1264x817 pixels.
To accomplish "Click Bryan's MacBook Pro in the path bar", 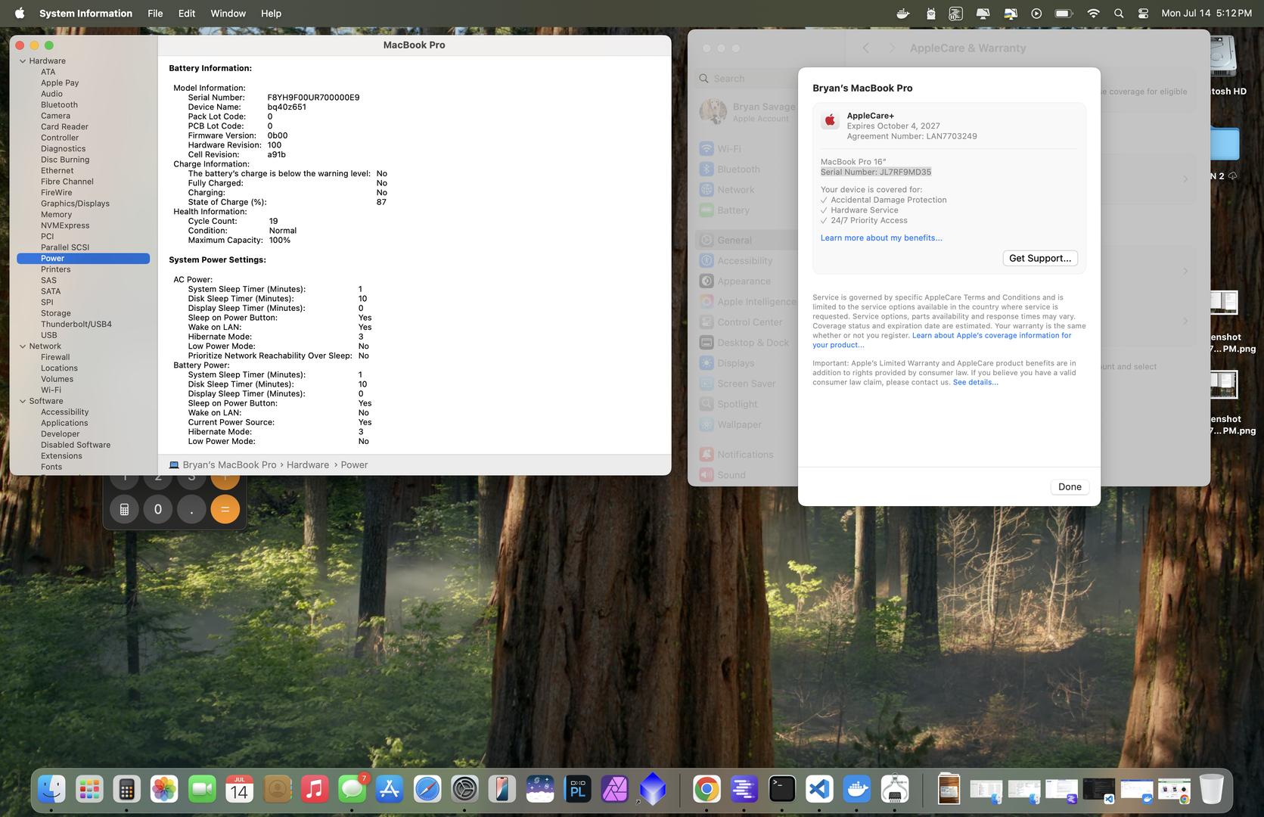I will [229, 465].
